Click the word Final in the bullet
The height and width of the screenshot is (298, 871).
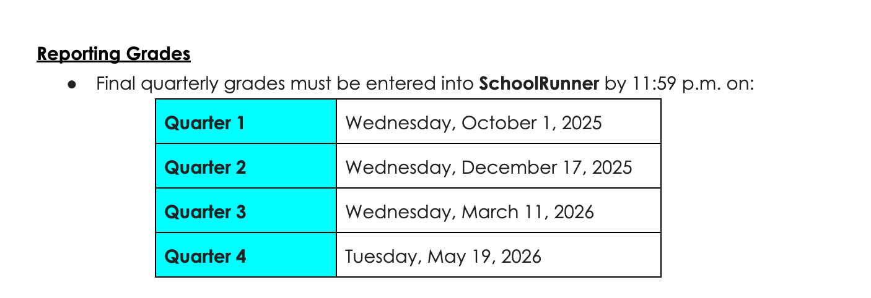click(116, 83)
